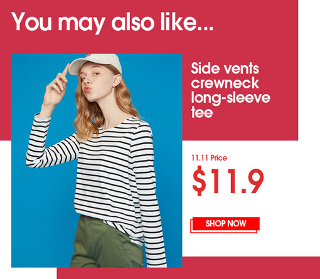Tap the striped tee torso in the photo
The image size is (320, 279).
(x=113, y=171)
